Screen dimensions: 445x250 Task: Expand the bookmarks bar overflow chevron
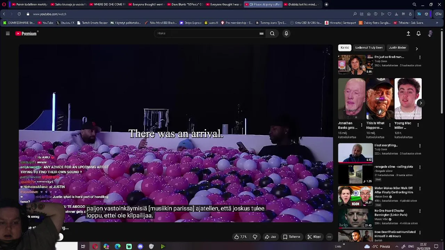pos(437,23)
